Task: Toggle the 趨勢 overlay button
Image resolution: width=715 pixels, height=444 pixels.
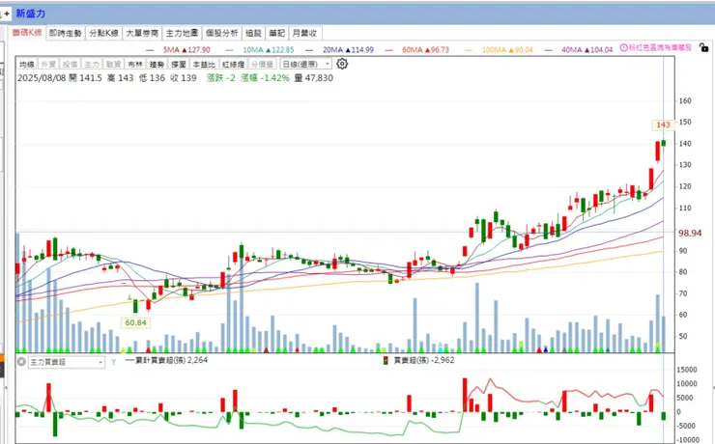Action: (157, 65)
